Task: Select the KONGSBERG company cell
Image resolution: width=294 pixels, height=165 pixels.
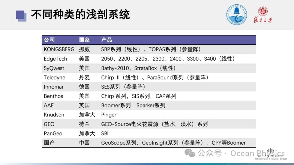Action: click(59, 49)
